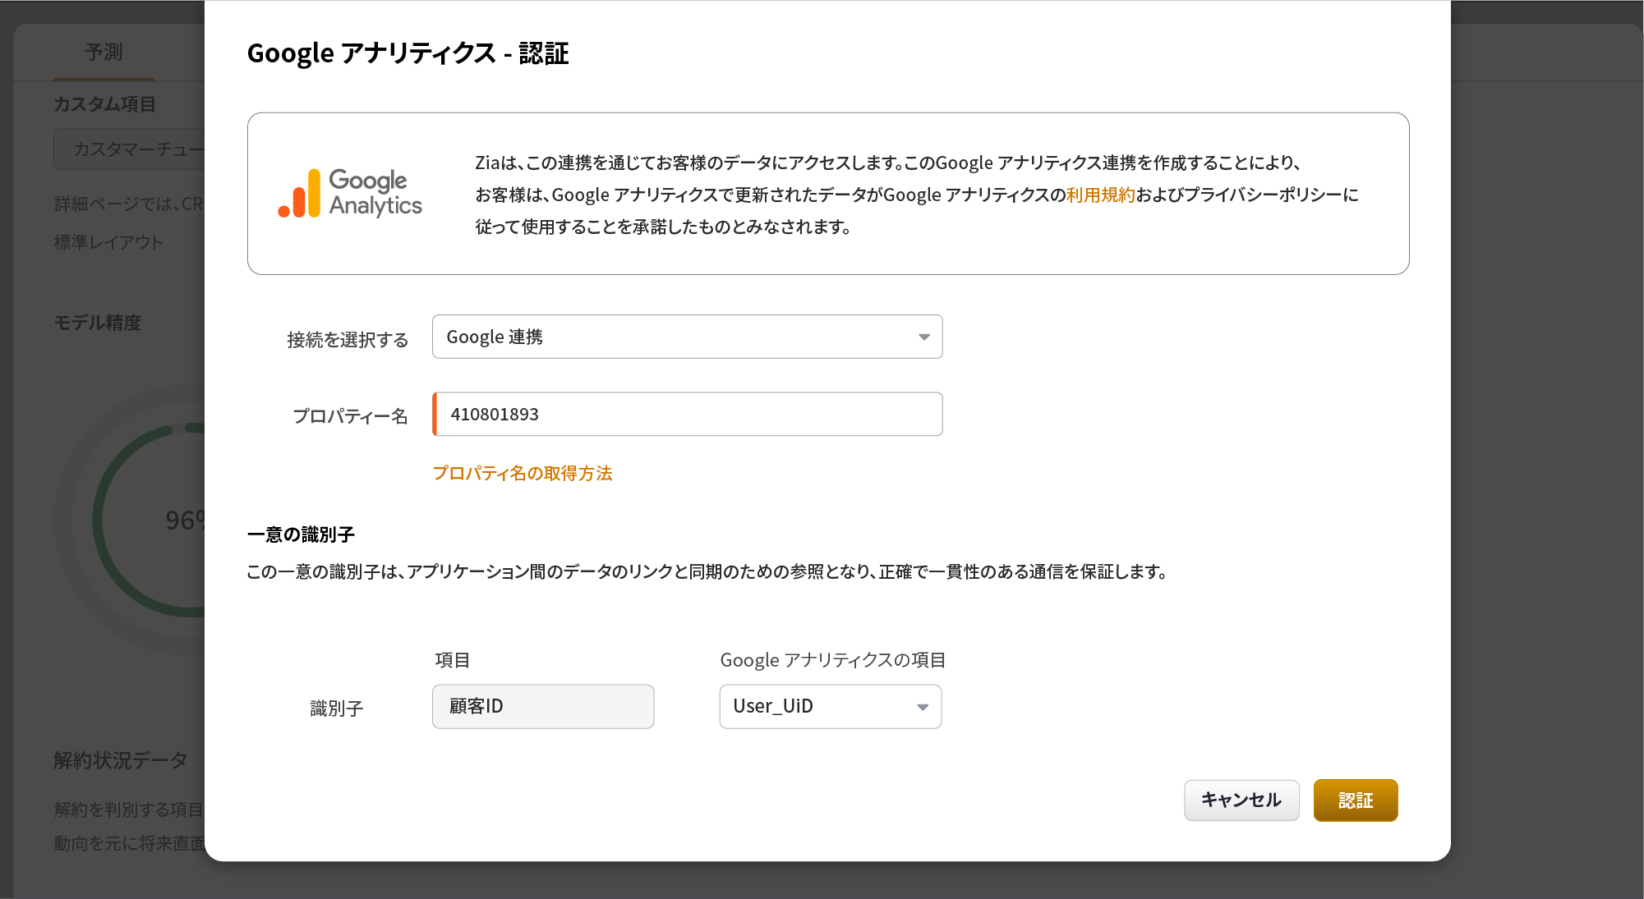The height and width of the screenshot is (899, 1644).
Task: Click the Google Analytics logo
Action: point(350,194)
